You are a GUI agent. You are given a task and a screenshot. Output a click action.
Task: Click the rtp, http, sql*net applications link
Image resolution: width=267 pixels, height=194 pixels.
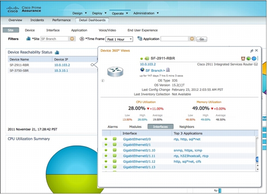pos(187,139)
